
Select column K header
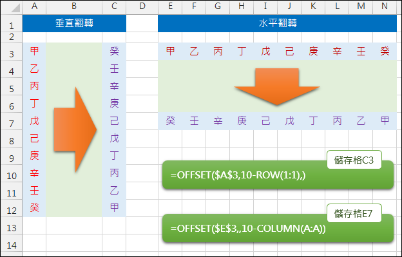313,7
